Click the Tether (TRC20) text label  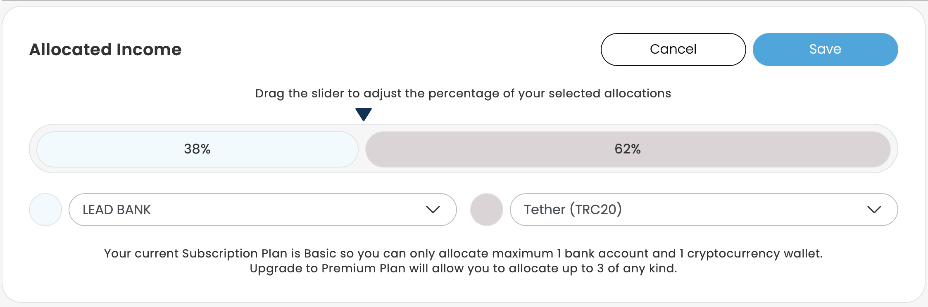tap(573, 210)
